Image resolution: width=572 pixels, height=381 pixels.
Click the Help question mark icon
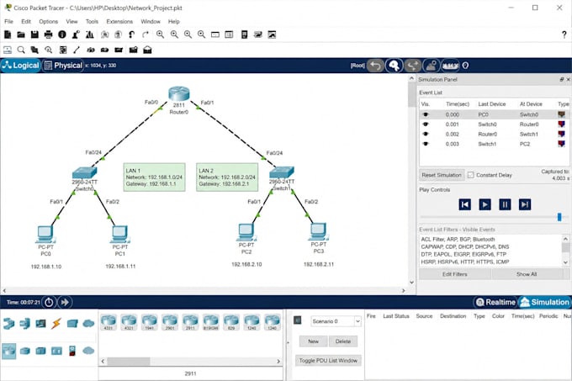point(564,34)
